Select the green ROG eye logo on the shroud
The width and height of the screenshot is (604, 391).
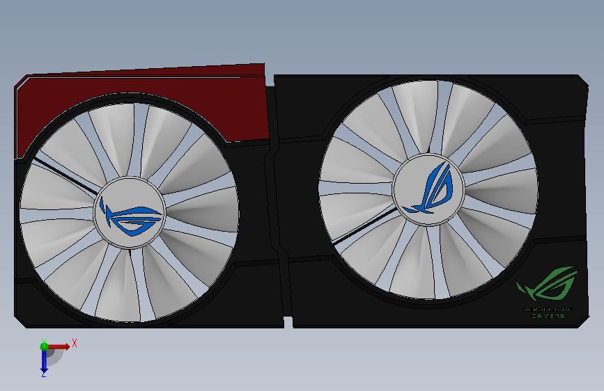coord(547,283)
